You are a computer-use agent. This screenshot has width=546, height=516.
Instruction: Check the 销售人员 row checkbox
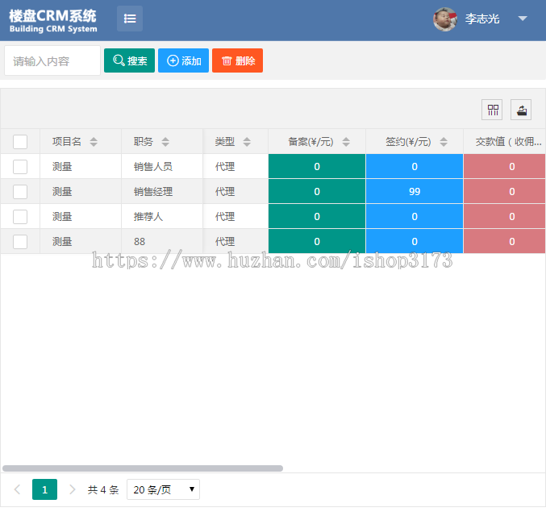[x=20, y=167]
